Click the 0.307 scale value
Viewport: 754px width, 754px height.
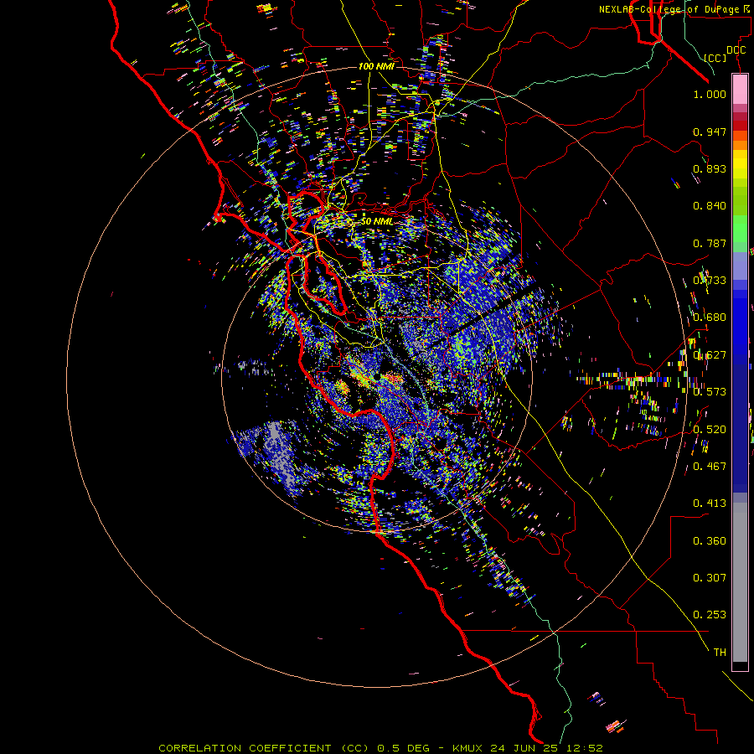(710, 578)
